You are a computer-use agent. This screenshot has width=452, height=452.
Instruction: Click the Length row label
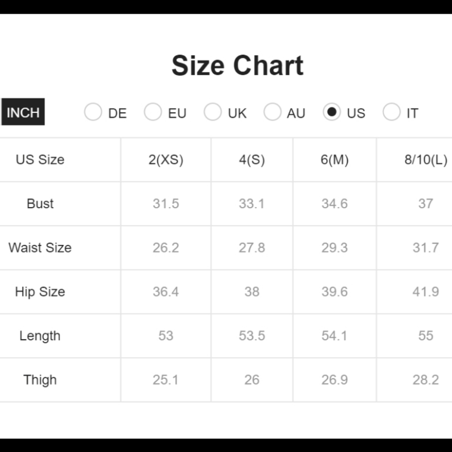click(40, 336)
